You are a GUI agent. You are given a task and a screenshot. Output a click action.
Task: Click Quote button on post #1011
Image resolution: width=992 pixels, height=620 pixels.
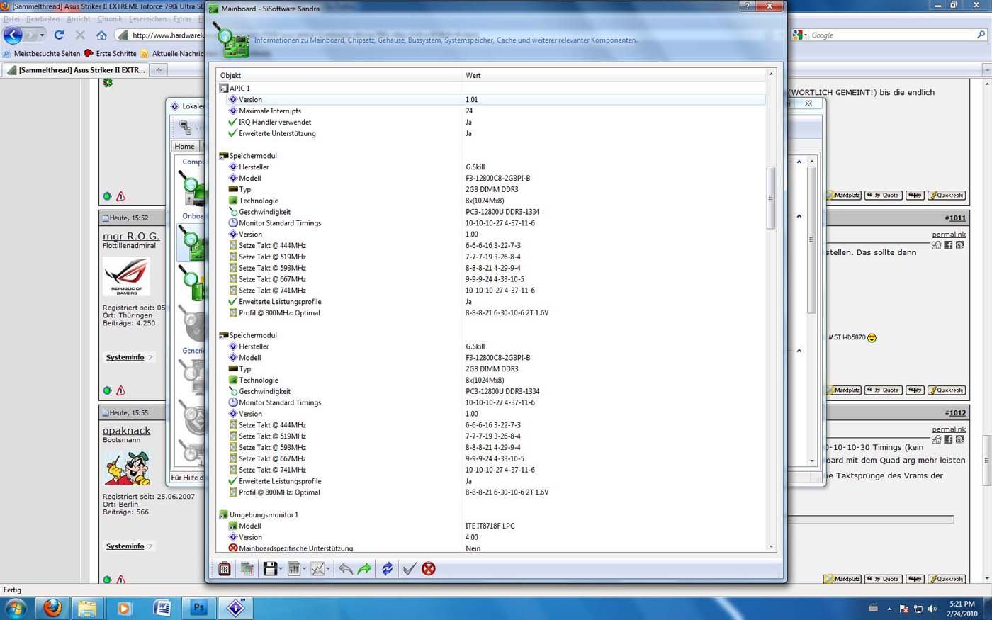coord(884,390)
